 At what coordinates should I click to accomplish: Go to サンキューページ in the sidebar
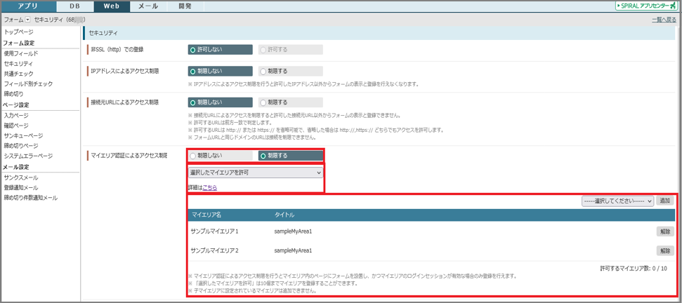(x=23, y=135)
